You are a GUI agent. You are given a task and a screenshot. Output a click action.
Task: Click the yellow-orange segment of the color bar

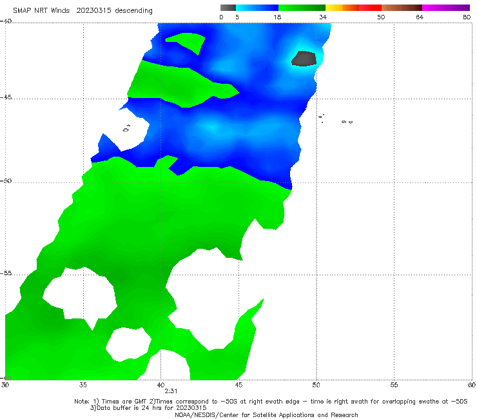[x=342, y=8]
